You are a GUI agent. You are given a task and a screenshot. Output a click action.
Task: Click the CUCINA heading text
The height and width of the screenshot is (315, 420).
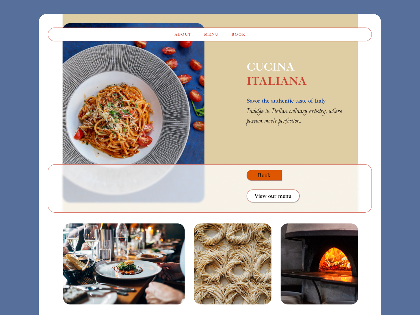coord(270,67)
